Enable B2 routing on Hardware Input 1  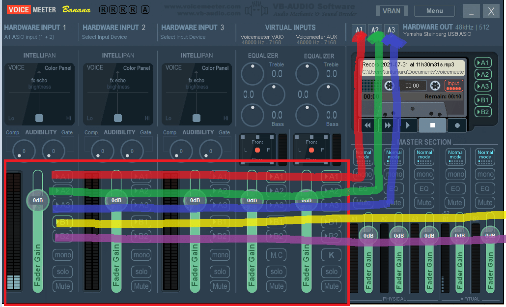click(62, 236)
